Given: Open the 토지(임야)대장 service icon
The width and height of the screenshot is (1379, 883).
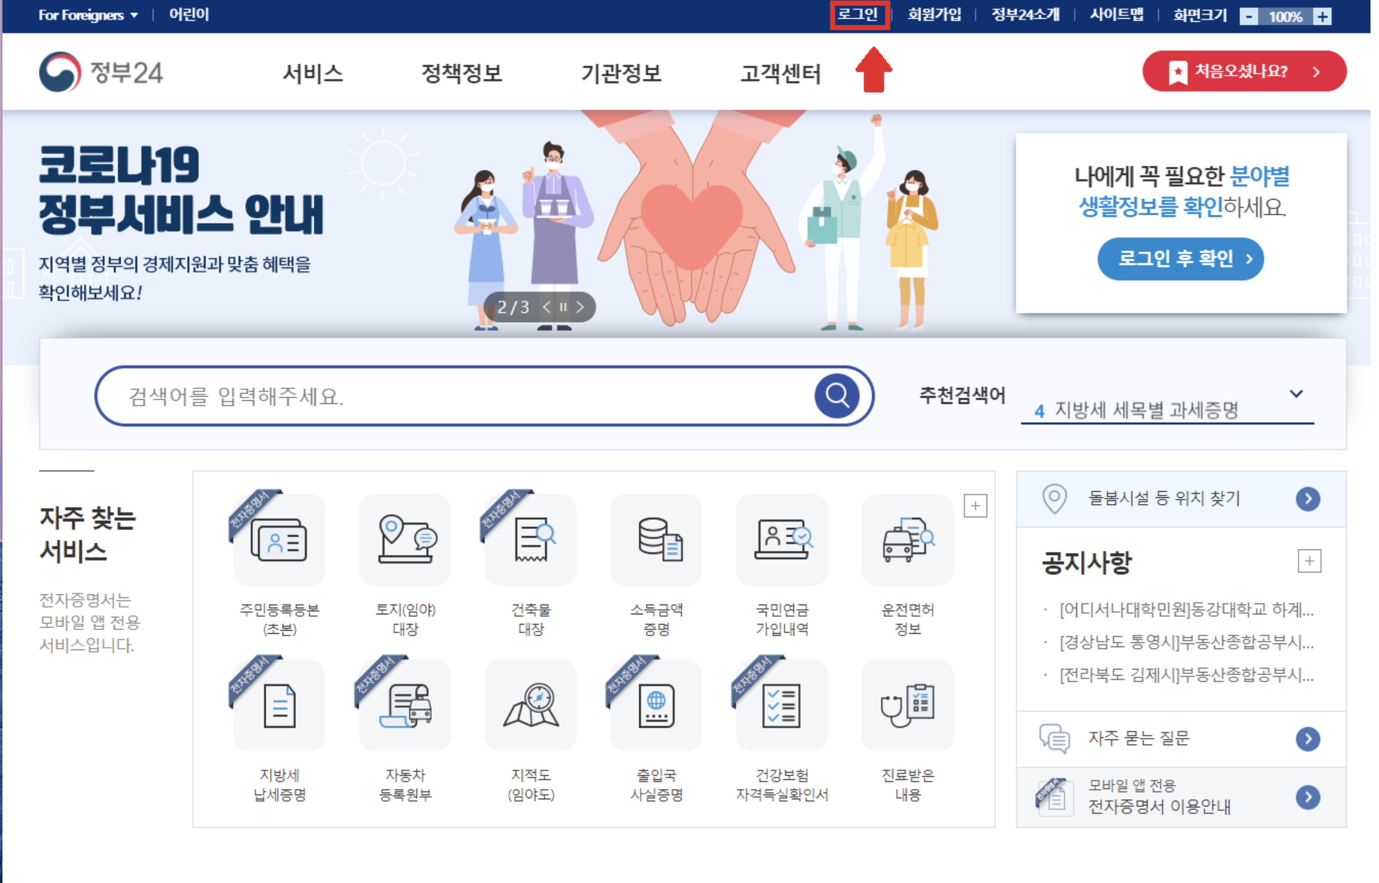Looking at the screenshot, I should (405, 540).
